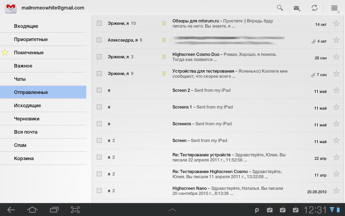This screenshot has width=345, height=216.
Task: Expand the clock notification panel
Action: click(x=315, y=210)
